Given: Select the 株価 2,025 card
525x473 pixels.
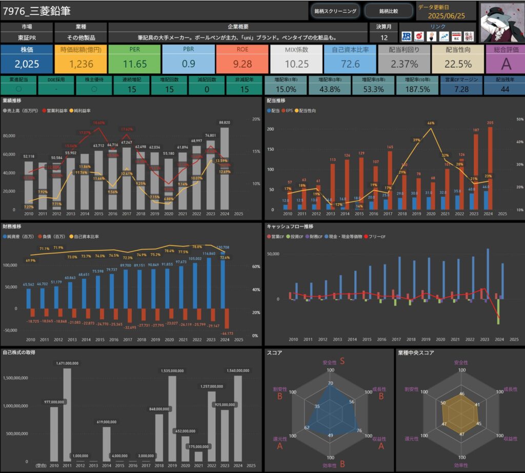Looking at the screenshot, I should (x=27, y=59).
